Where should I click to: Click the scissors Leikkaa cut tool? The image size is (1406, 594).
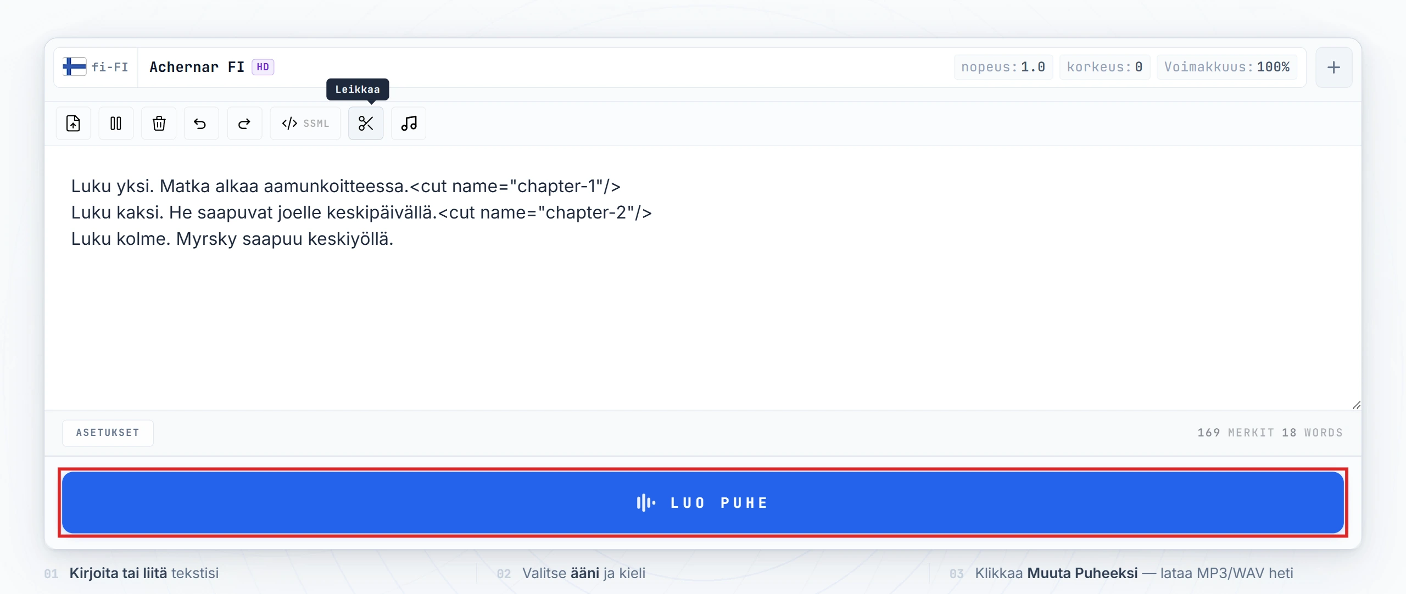click(x=366, y=123)
